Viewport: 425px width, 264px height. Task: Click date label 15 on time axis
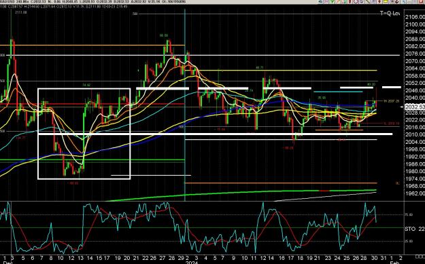click(99, 258)
